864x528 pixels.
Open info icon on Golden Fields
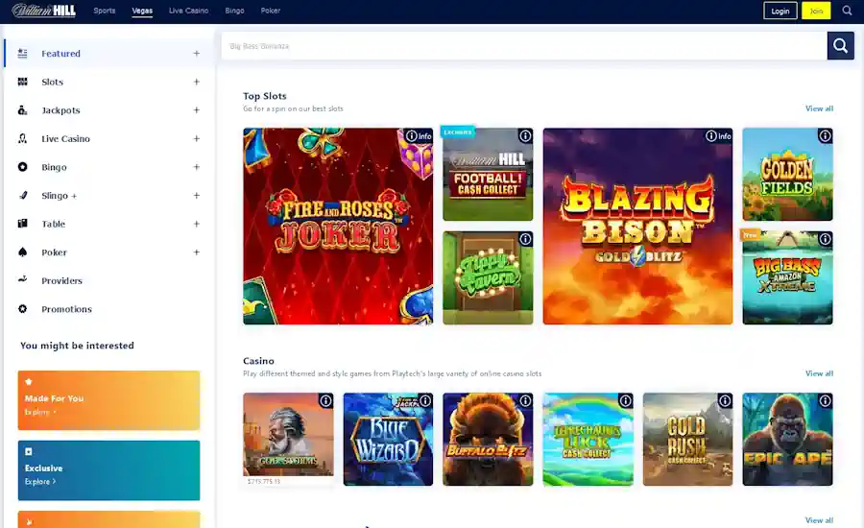click(x=825, y=135)
